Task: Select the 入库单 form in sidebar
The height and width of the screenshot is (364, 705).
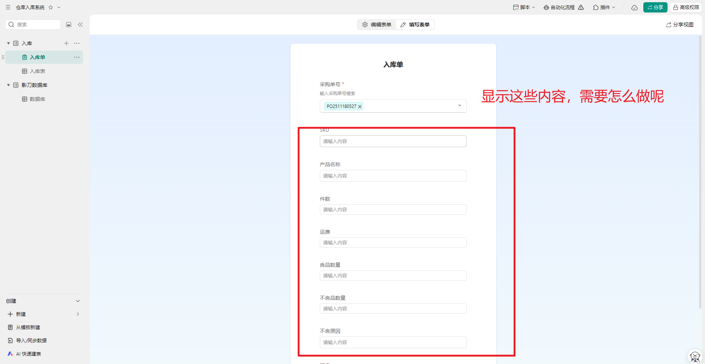Action: pos(44,57)
